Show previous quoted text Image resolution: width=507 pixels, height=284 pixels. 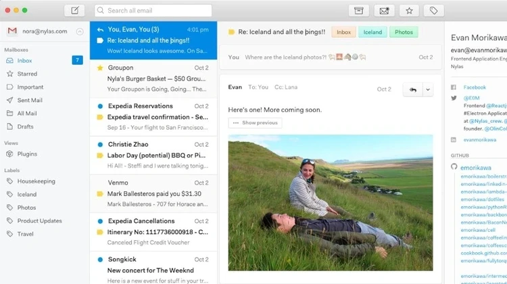pos(255,123)
